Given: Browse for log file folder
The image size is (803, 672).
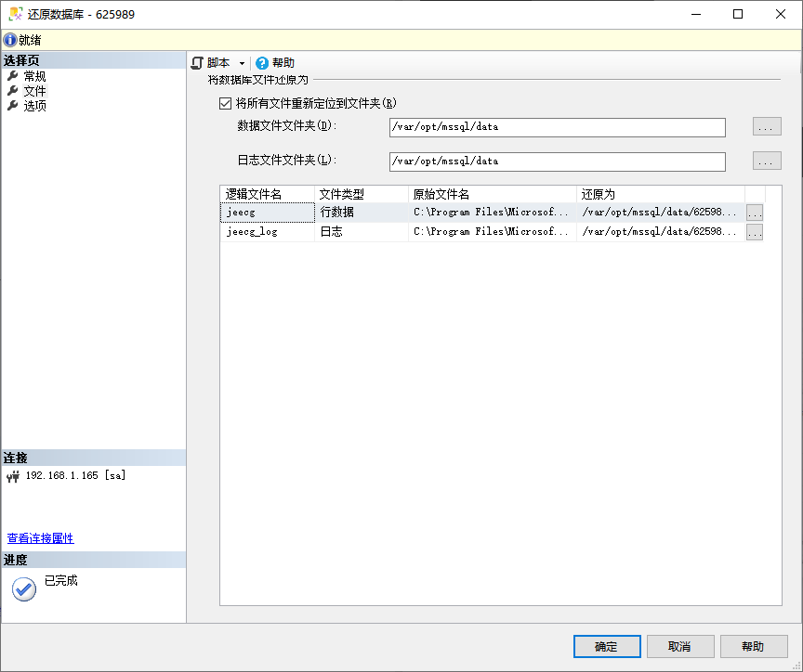Looking at the screenshot, I should tap(767, 162).
